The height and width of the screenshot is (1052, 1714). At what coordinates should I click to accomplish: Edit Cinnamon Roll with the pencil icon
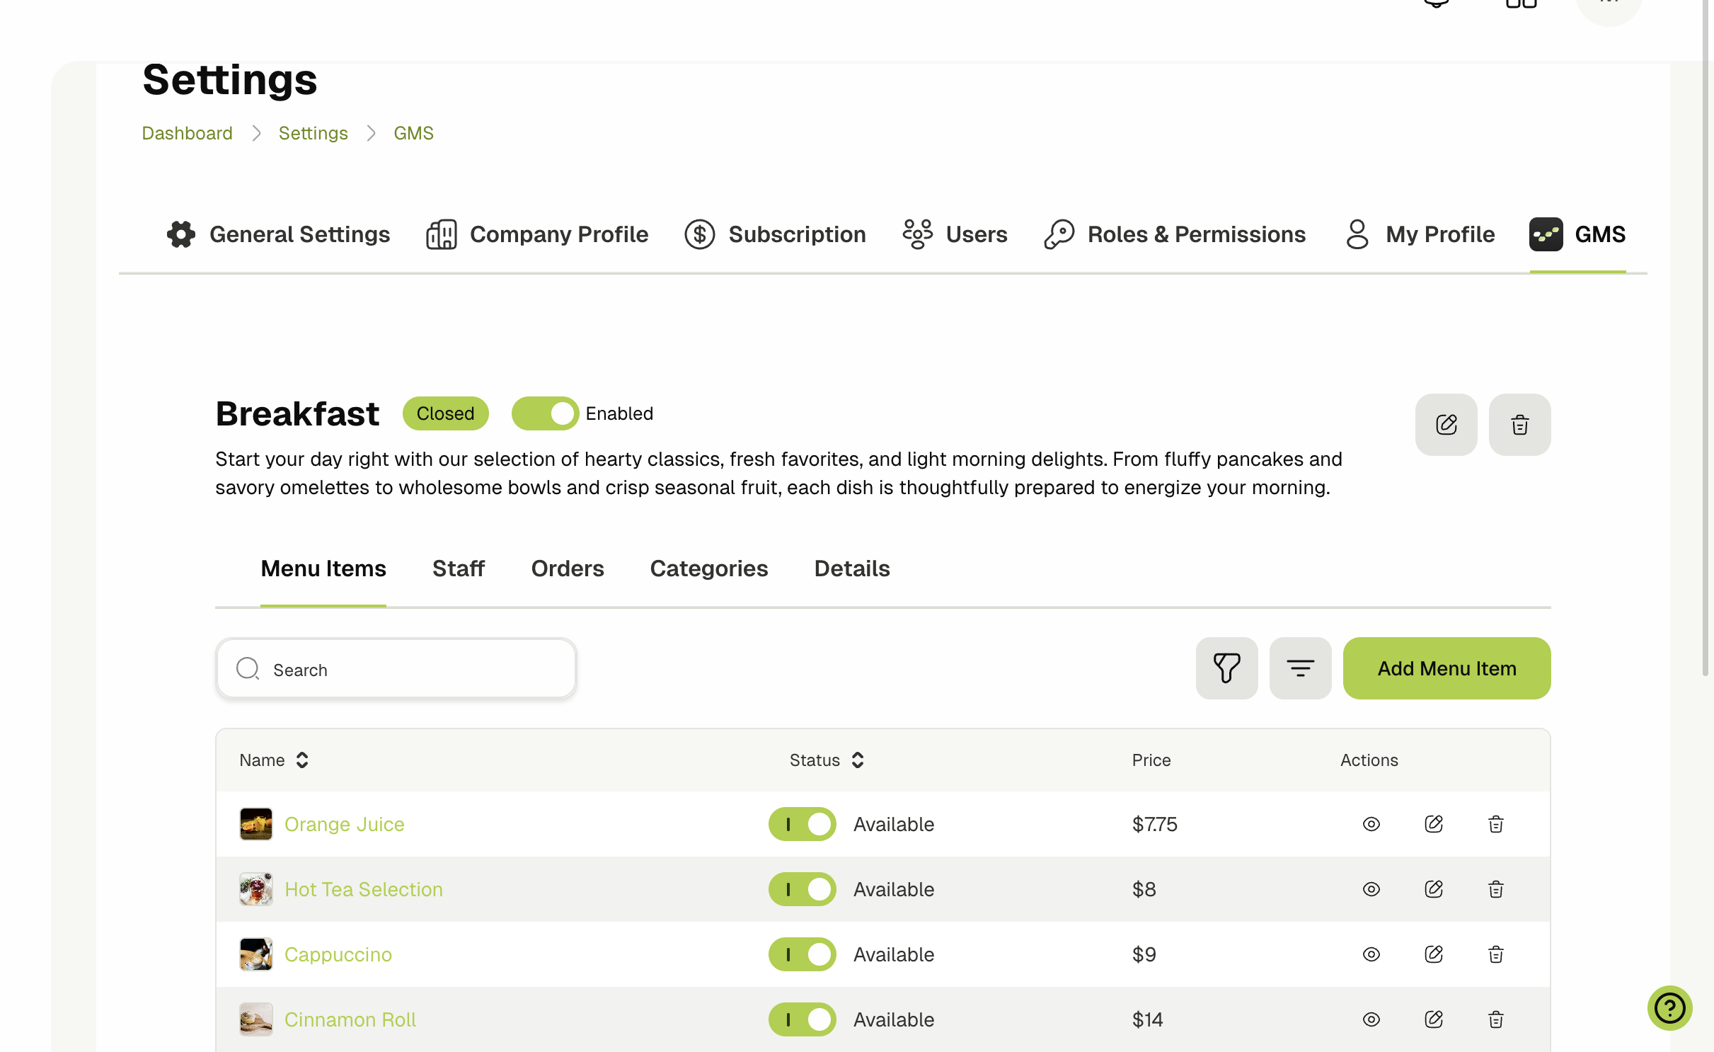point(1434,1019)
